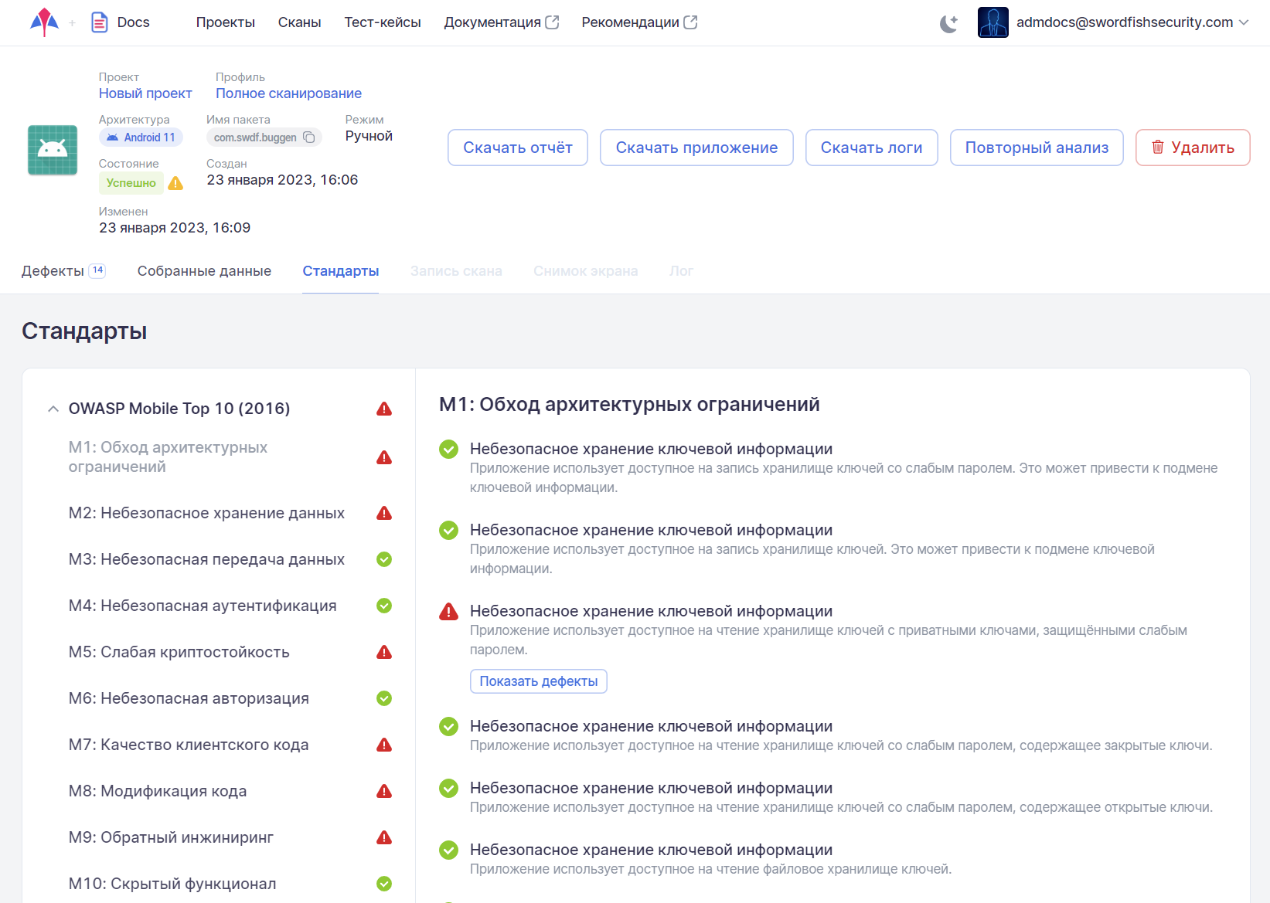The width and height of the screenshot is (1270, 903).
Task: Click the Успешно status badge
Action: [x=131, y=183]
